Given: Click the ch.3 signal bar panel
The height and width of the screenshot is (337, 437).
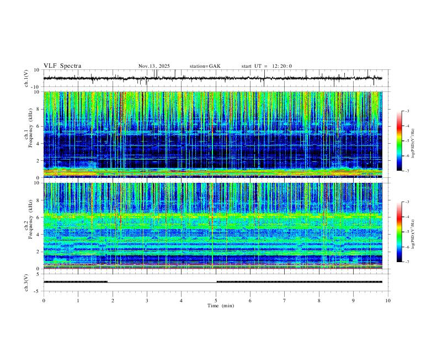Looking at the screenshot, I should (216, 282).
